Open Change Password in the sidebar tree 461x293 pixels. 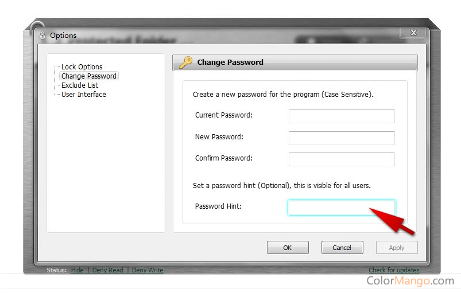[x=88, y=76]
